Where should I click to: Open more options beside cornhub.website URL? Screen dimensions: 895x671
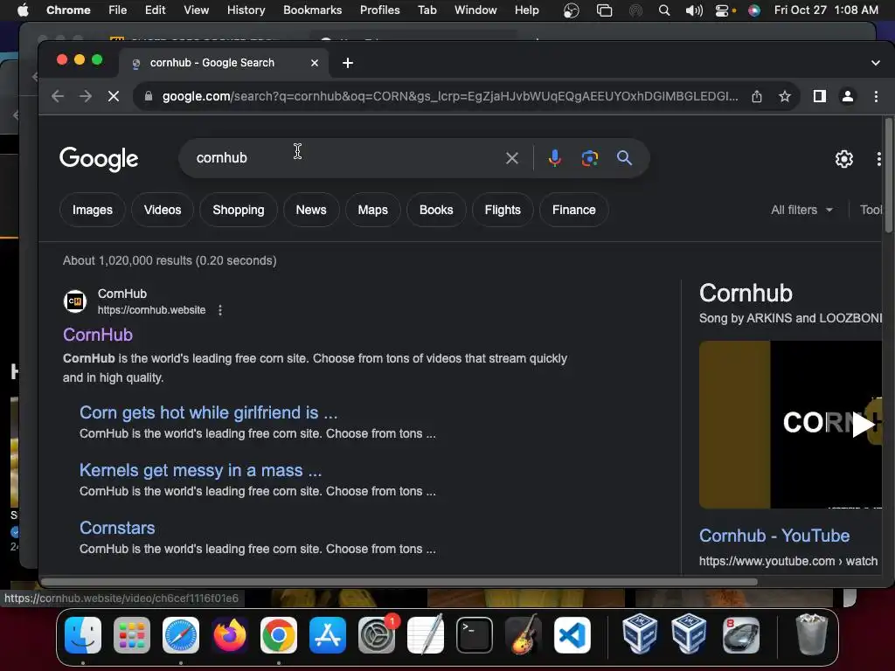coord(220,310)
